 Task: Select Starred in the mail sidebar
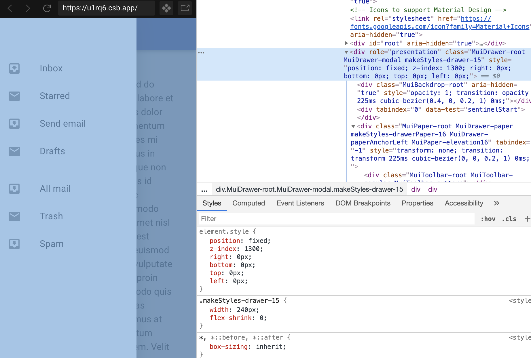[55, 96]
